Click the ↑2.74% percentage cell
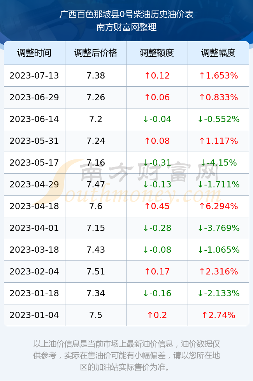This screenshot has width=253, height=381. [x=218, y=315]
